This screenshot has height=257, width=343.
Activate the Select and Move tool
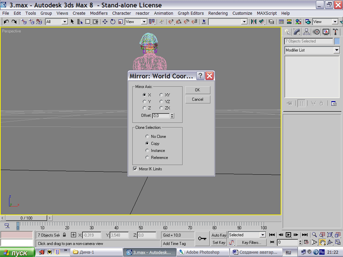coord(105,22)
